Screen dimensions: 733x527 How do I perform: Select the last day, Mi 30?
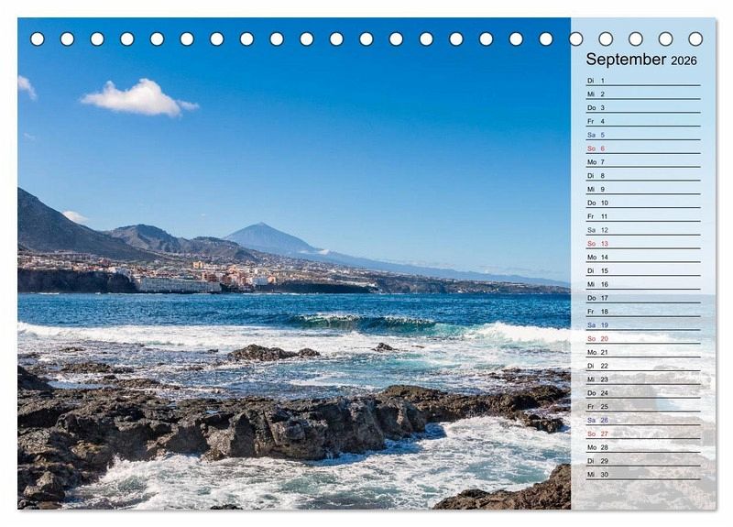[x=642, y=474]
